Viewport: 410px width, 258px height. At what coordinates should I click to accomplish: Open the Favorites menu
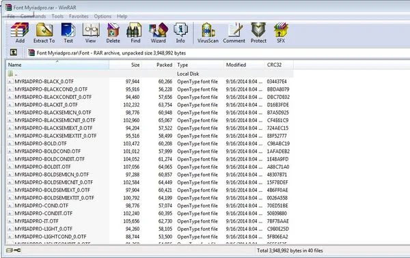tap(79, 16)
